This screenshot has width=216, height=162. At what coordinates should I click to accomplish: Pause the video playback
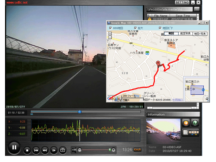(x=14, y=148)
